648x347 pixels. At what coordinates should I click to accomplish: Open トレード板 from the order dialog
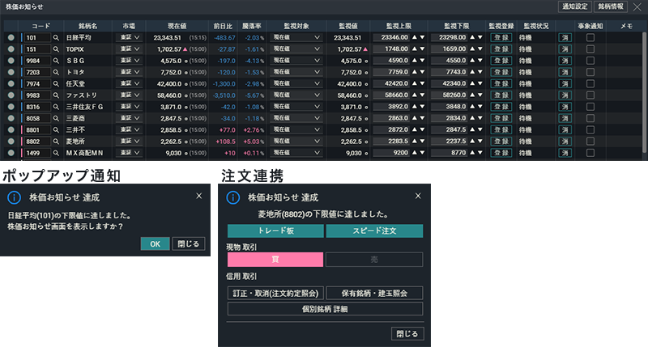[x=275, y=231]
